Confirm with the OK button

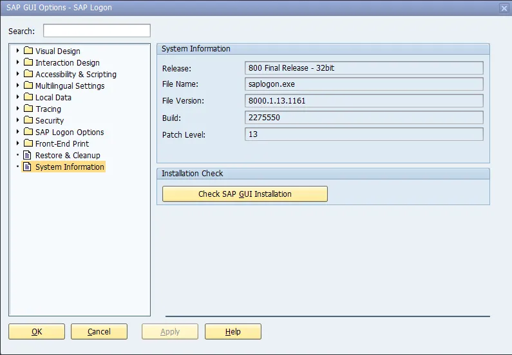point(37,331)
